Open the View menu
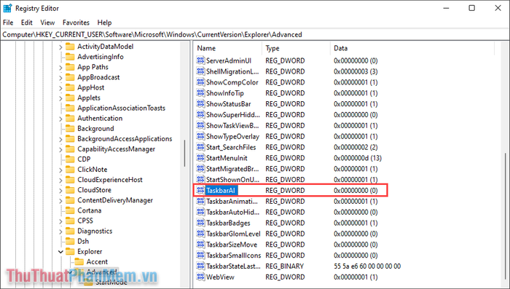Screen dimensions: 510x289 tap(47, 23)
